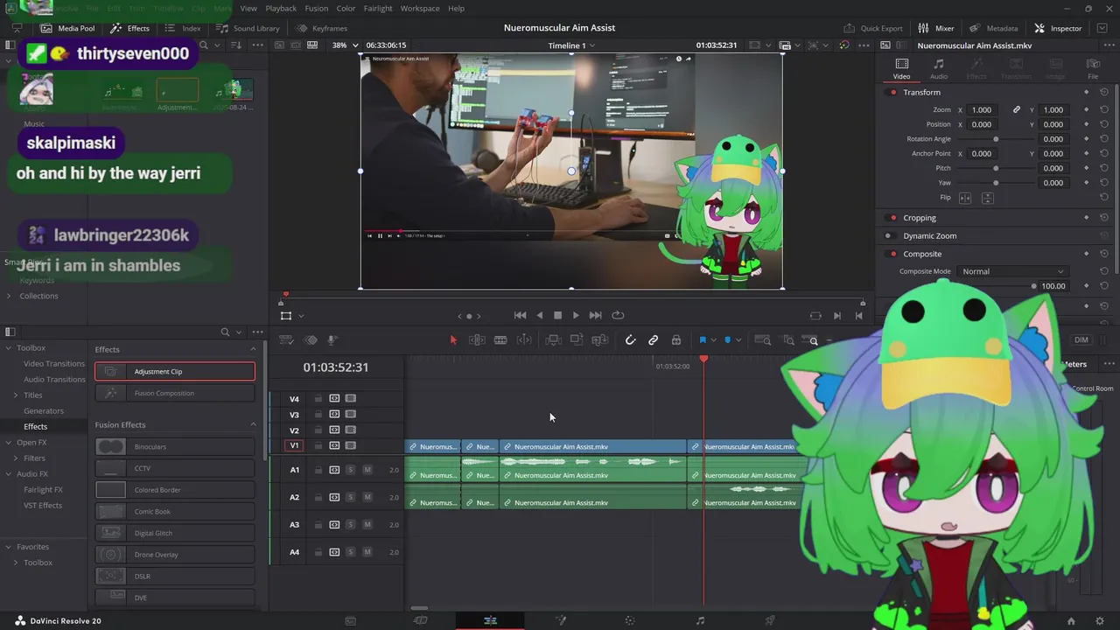Click Replace Clip toolbar icon
1120x630 pixels.
click(x=599, y=340)
